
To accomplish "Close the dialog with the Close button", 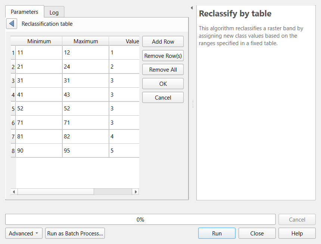I will tap(257, 233).
